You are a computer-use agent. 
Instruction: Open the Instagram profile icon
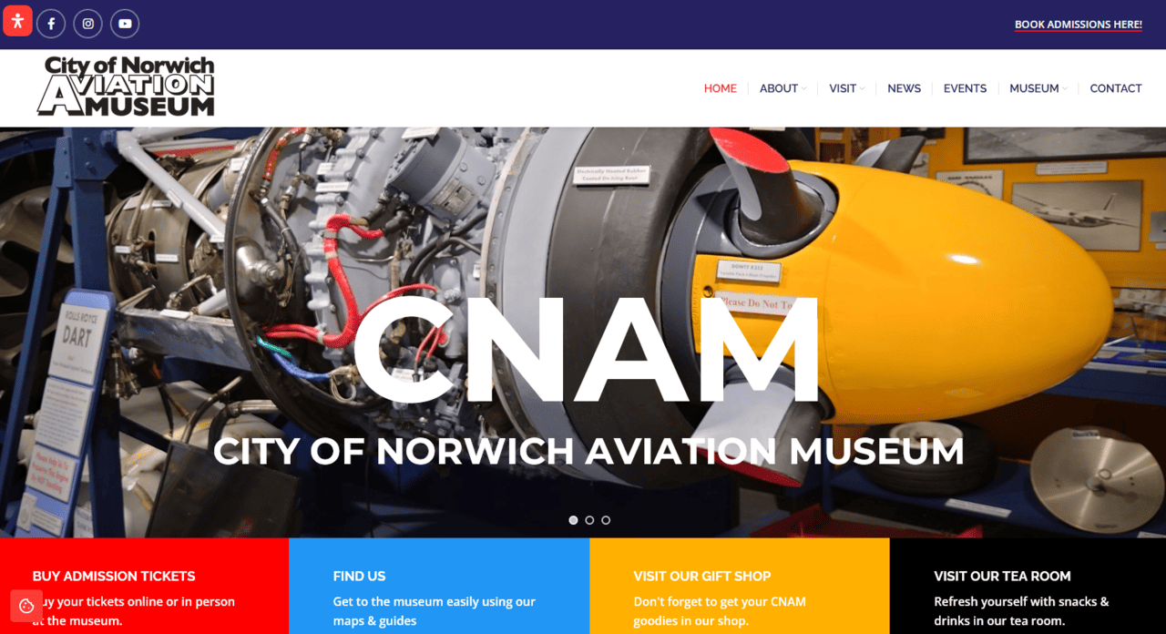(87, 24)
